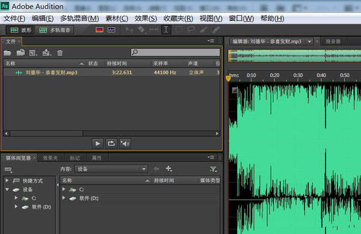Select the Move tool
The width and height of the screenshot is (361, 234).
click(129, 30)
